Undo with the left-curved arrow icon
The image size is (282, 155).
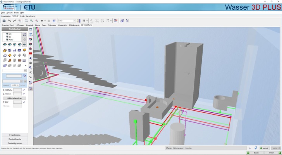(9, 21)
